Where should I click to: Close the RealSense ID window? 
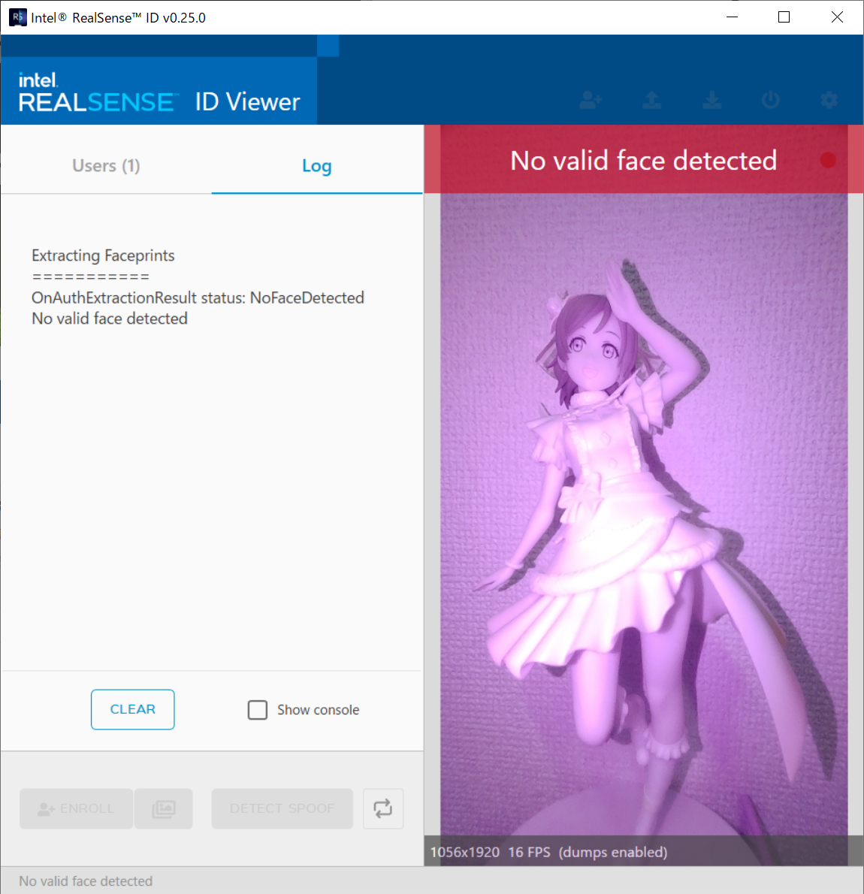click(x=837, y=17)
